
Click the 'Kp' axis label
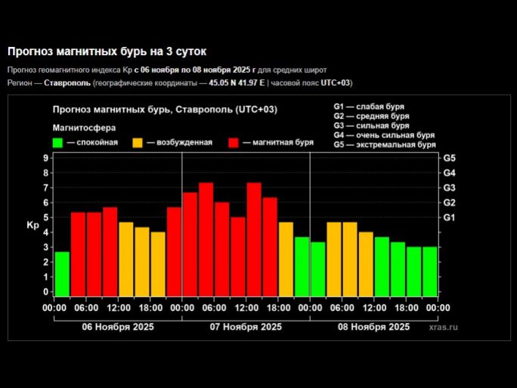tap(33, 225)
